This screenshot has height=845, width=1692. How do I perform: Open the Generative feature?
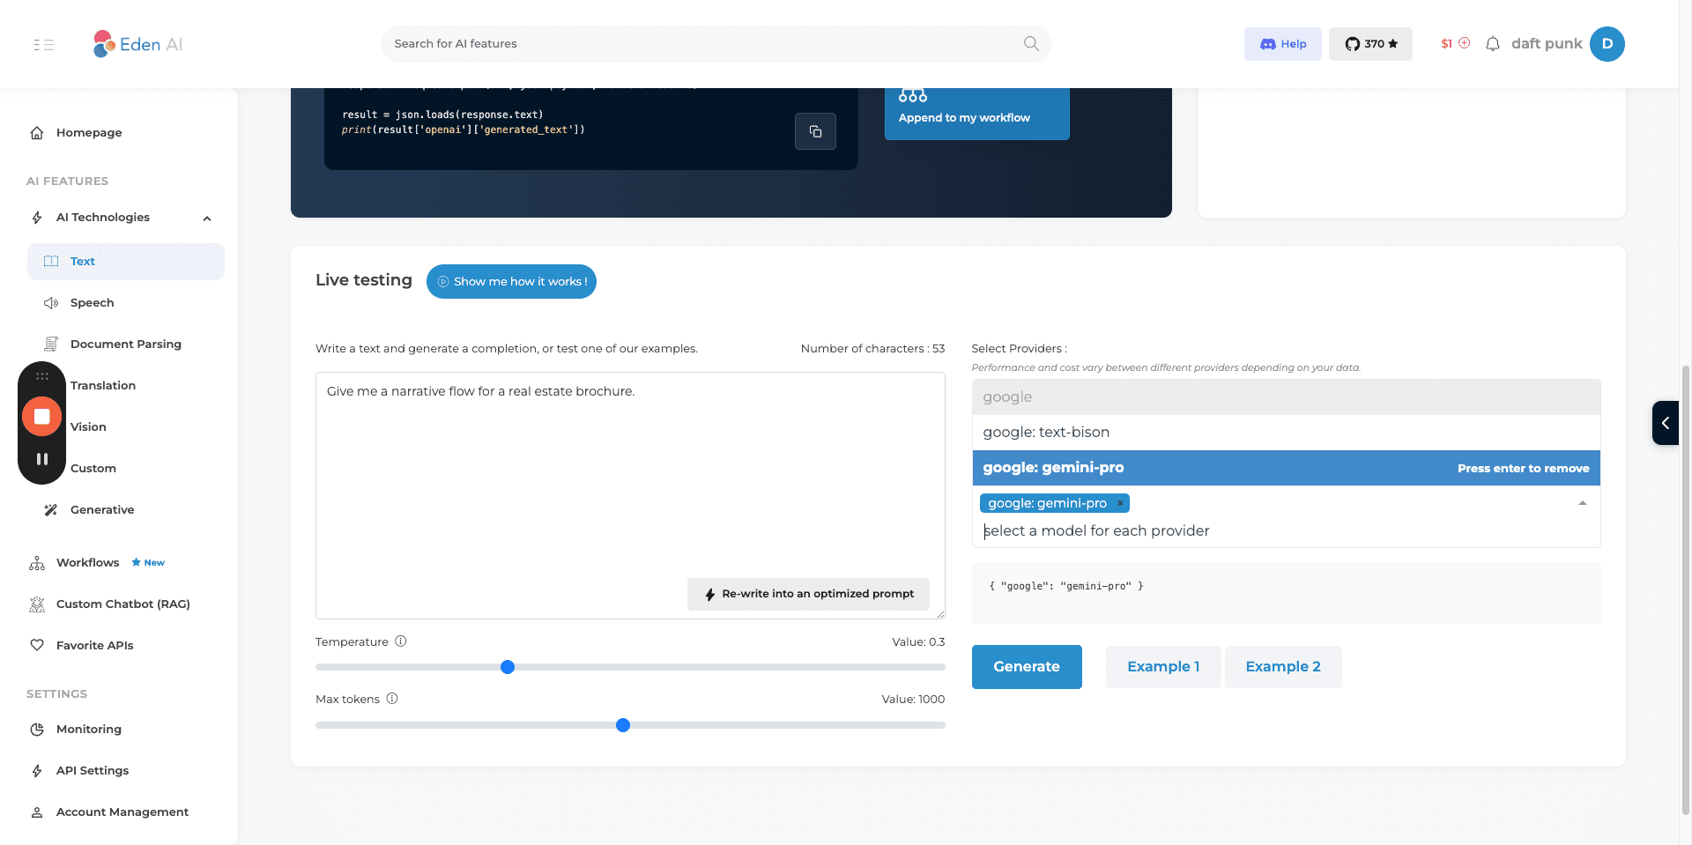[x=102, y=510]
